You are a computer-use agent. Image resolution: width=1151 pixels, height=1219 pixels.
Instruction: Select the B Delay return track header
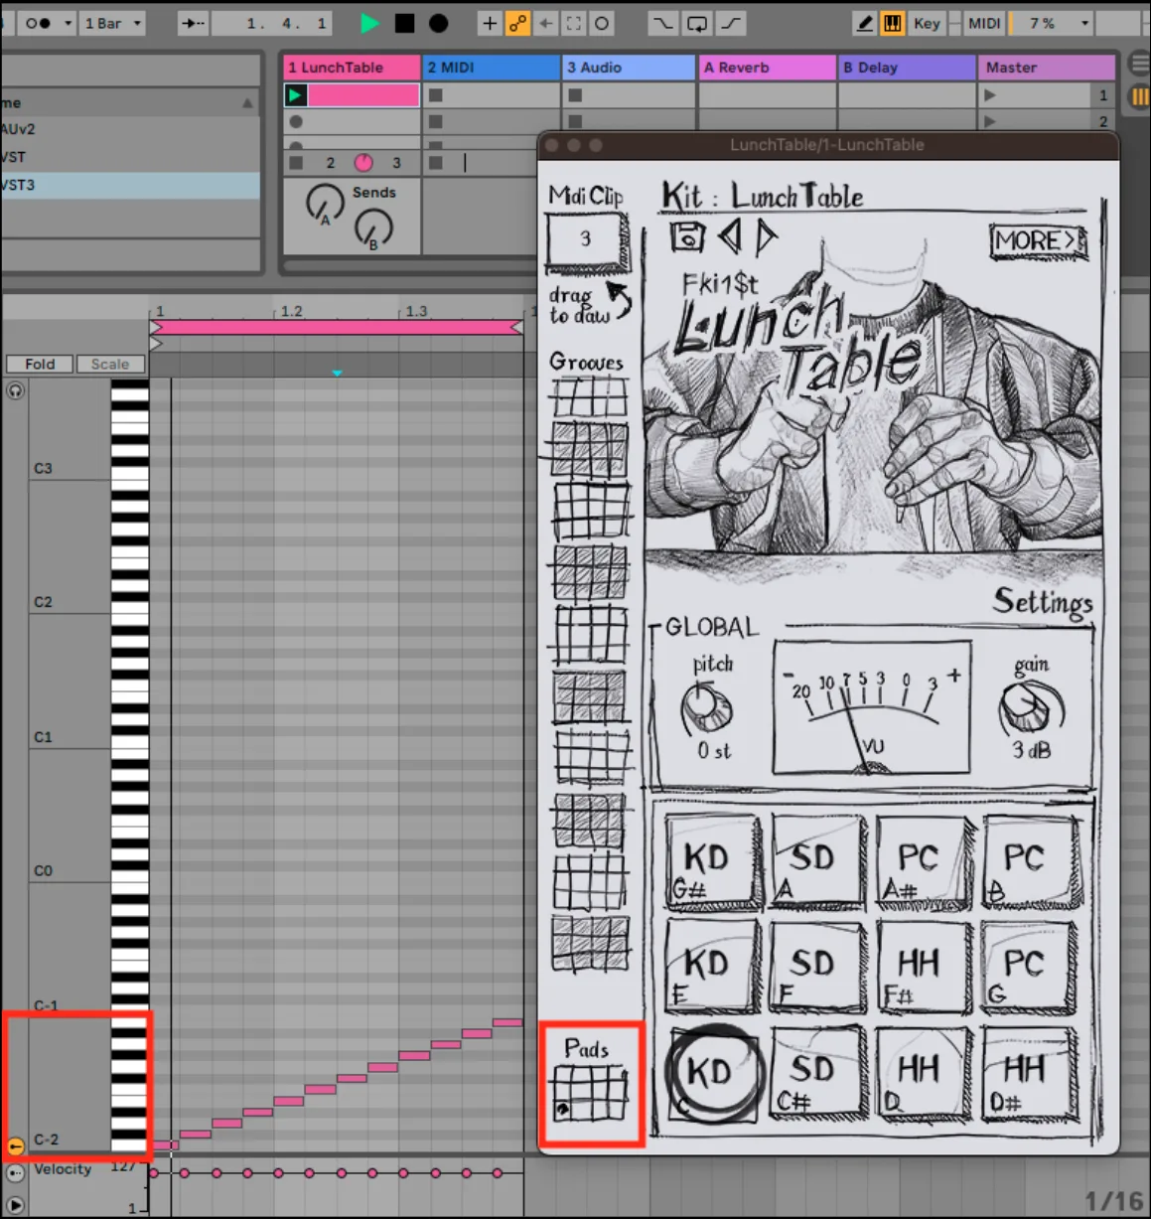pyautogui.click(x=908, y=68)
